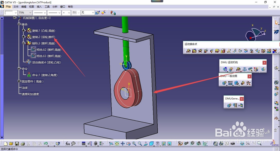Open the Formula f(x) tool

click(x=67, y=144)
